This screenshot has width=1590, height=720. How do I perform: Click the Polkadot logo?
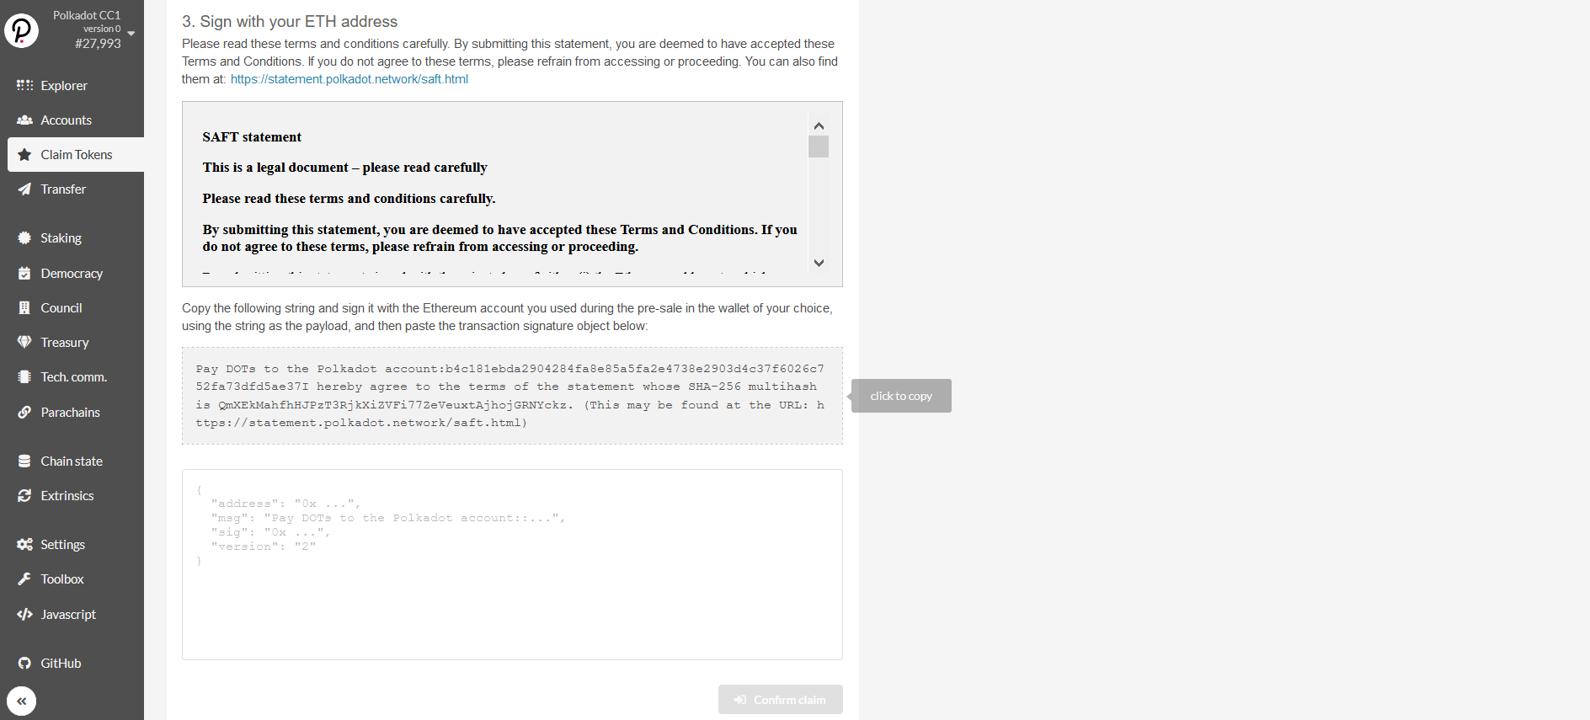point(21,30)
